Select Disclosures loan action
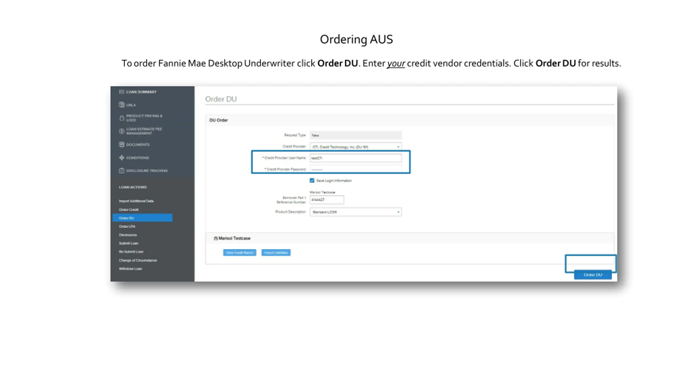Image resolution: width=690 pixels, height=388 pixels. pyautogui.click(x=128, y=235)
